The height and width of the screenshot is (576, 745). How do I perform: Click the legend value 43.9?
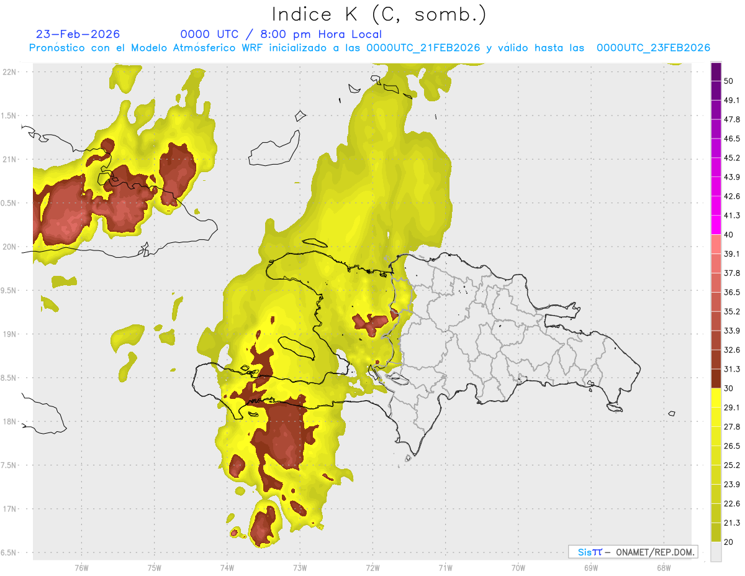(732, 177)
